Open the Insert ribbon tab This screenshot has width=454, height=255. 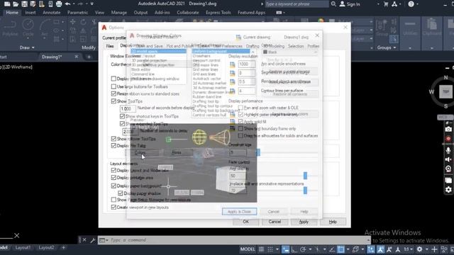click(x=31, y=13)
